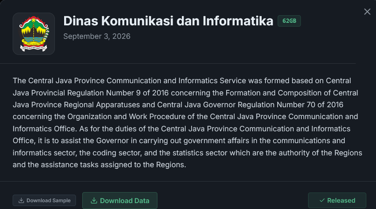Click the red Jawa Tengah banner on emblem
The height and width of the screenshot is (209, 376).
click(x=34, y=43)
